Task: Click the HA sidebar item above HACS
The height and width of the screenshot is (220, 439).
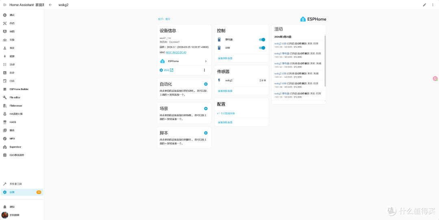Action: pos(22,114)
